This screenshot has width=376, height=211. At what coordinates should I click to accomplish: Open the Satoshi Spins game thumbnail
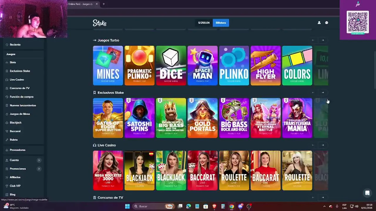[x=140, y=118]
